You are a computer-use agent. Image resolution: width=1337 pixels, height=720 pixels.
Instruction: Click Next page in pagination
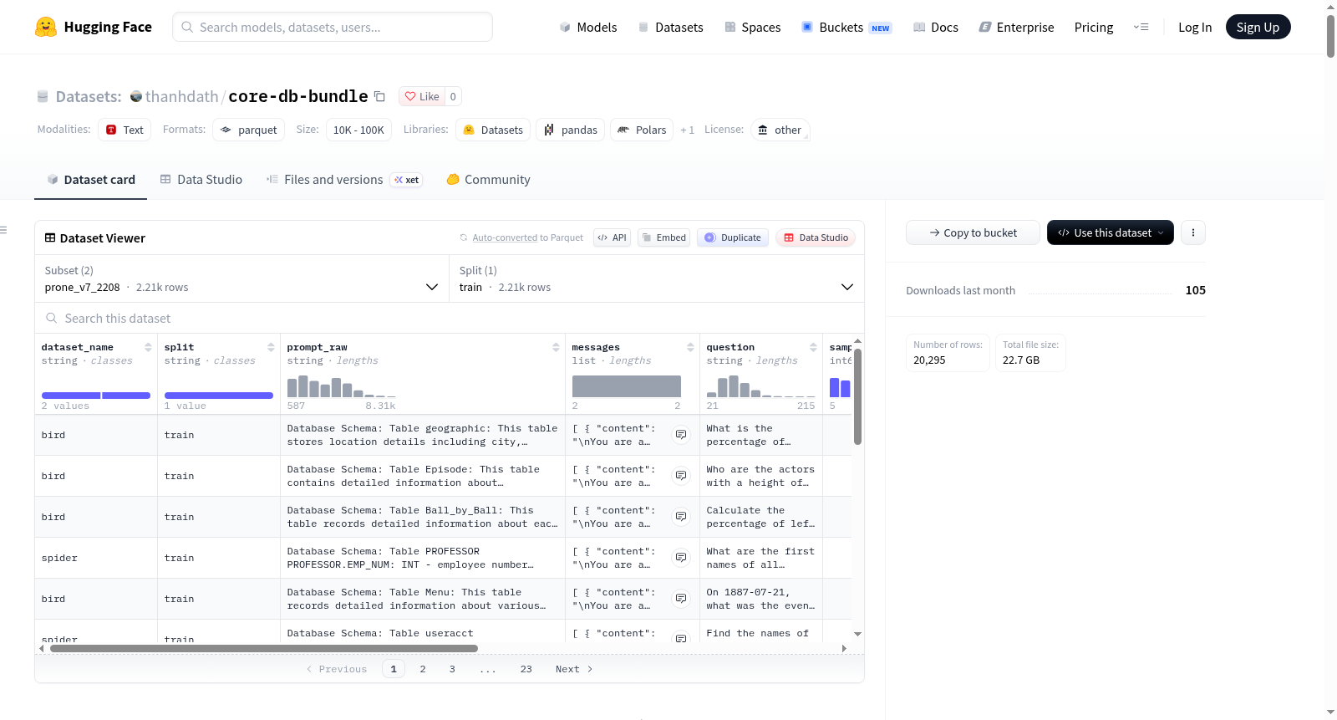pos(574,669)
